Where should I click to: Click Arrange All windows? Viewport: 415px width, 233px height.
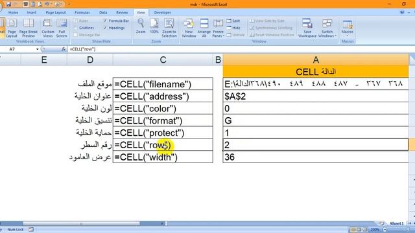click(204, 28)
